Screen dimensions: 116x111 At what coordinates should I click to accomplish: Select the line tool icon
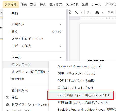coord(76,12)
